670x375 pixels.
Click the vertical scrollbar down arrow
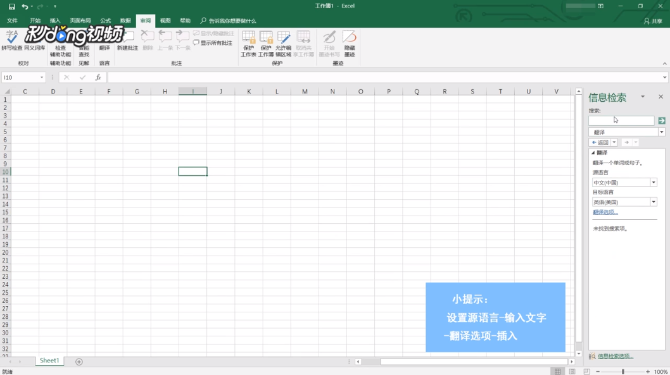(x=579, y=353)
